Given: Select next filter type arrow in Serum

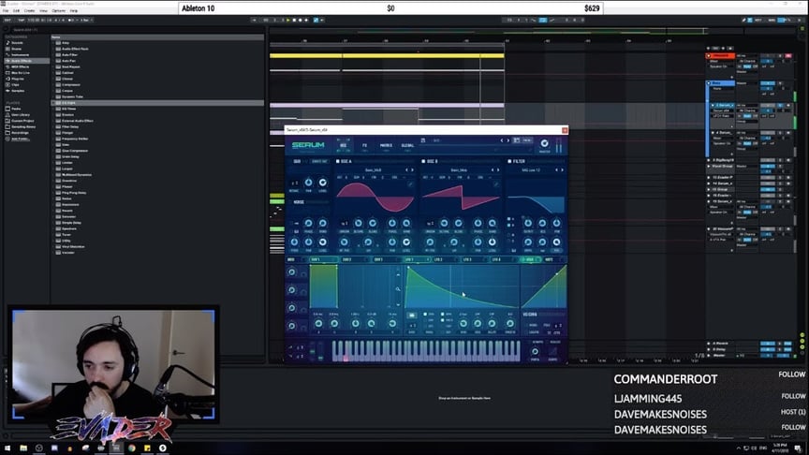Looking at the screenshot, I should 562,169.
